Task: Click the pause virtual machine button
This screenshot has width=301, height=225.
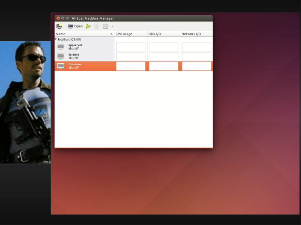Action: (97, 26)
